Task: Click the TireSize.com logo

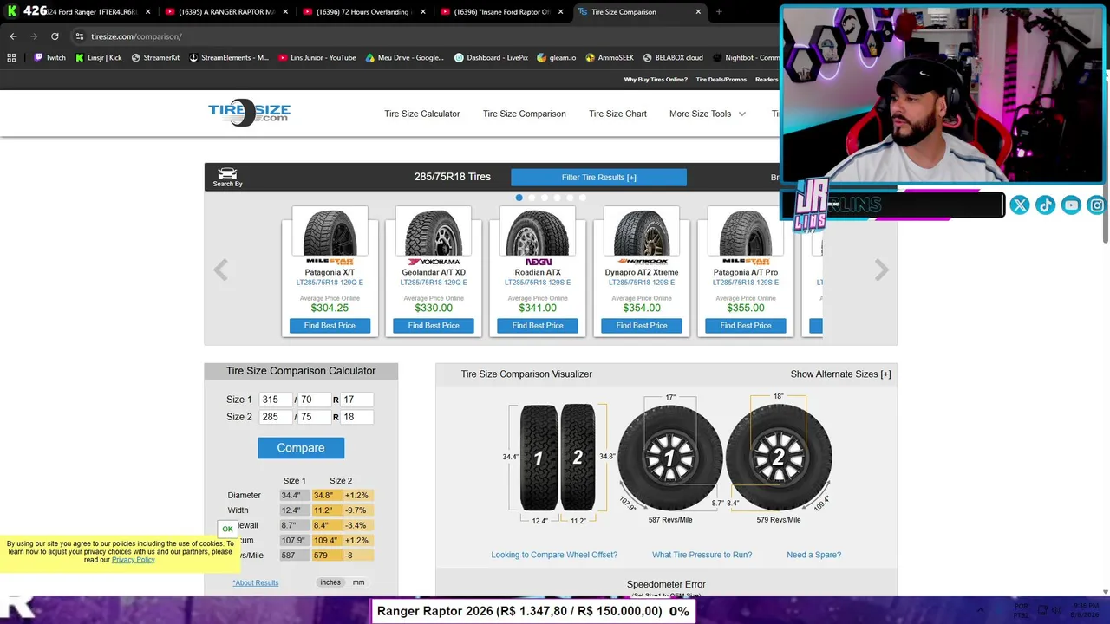Action: click(x=249, y=113)
